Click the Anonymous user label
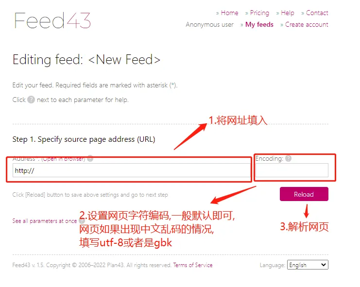The height and width of the screenshot is (287, 360). point(209,25)
